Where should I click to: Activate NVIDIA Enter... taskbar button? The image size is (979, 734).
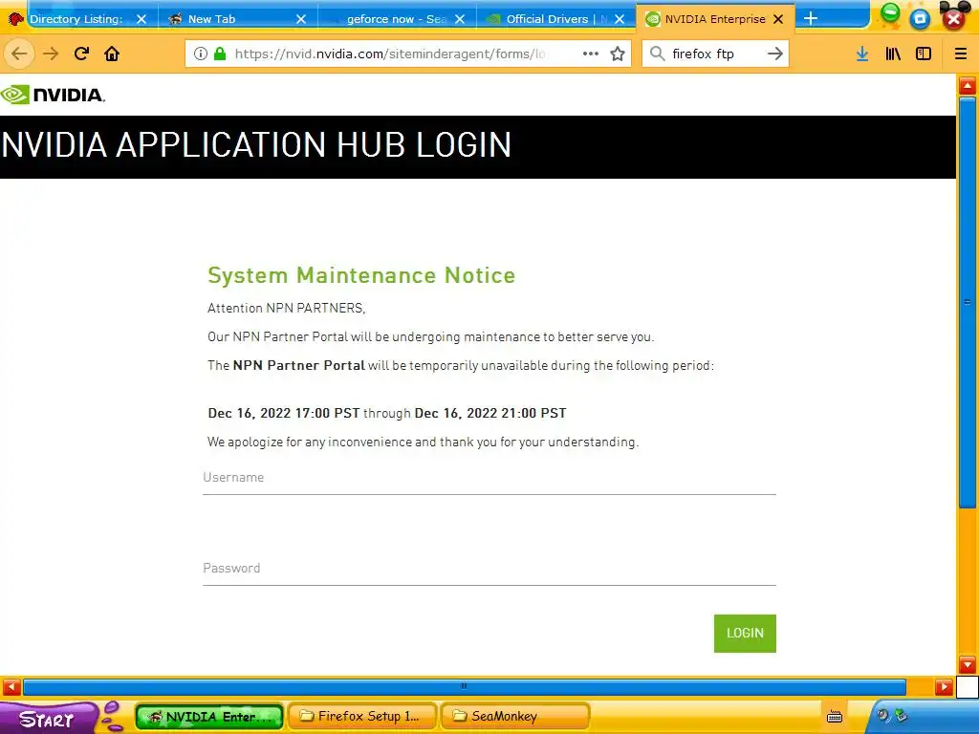coord(209,717)
